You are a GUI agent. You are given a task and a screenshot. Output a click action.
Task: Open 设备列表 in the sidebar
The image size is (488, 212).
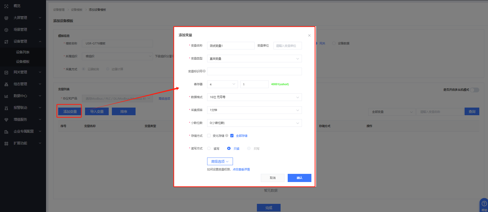(23, 52)
